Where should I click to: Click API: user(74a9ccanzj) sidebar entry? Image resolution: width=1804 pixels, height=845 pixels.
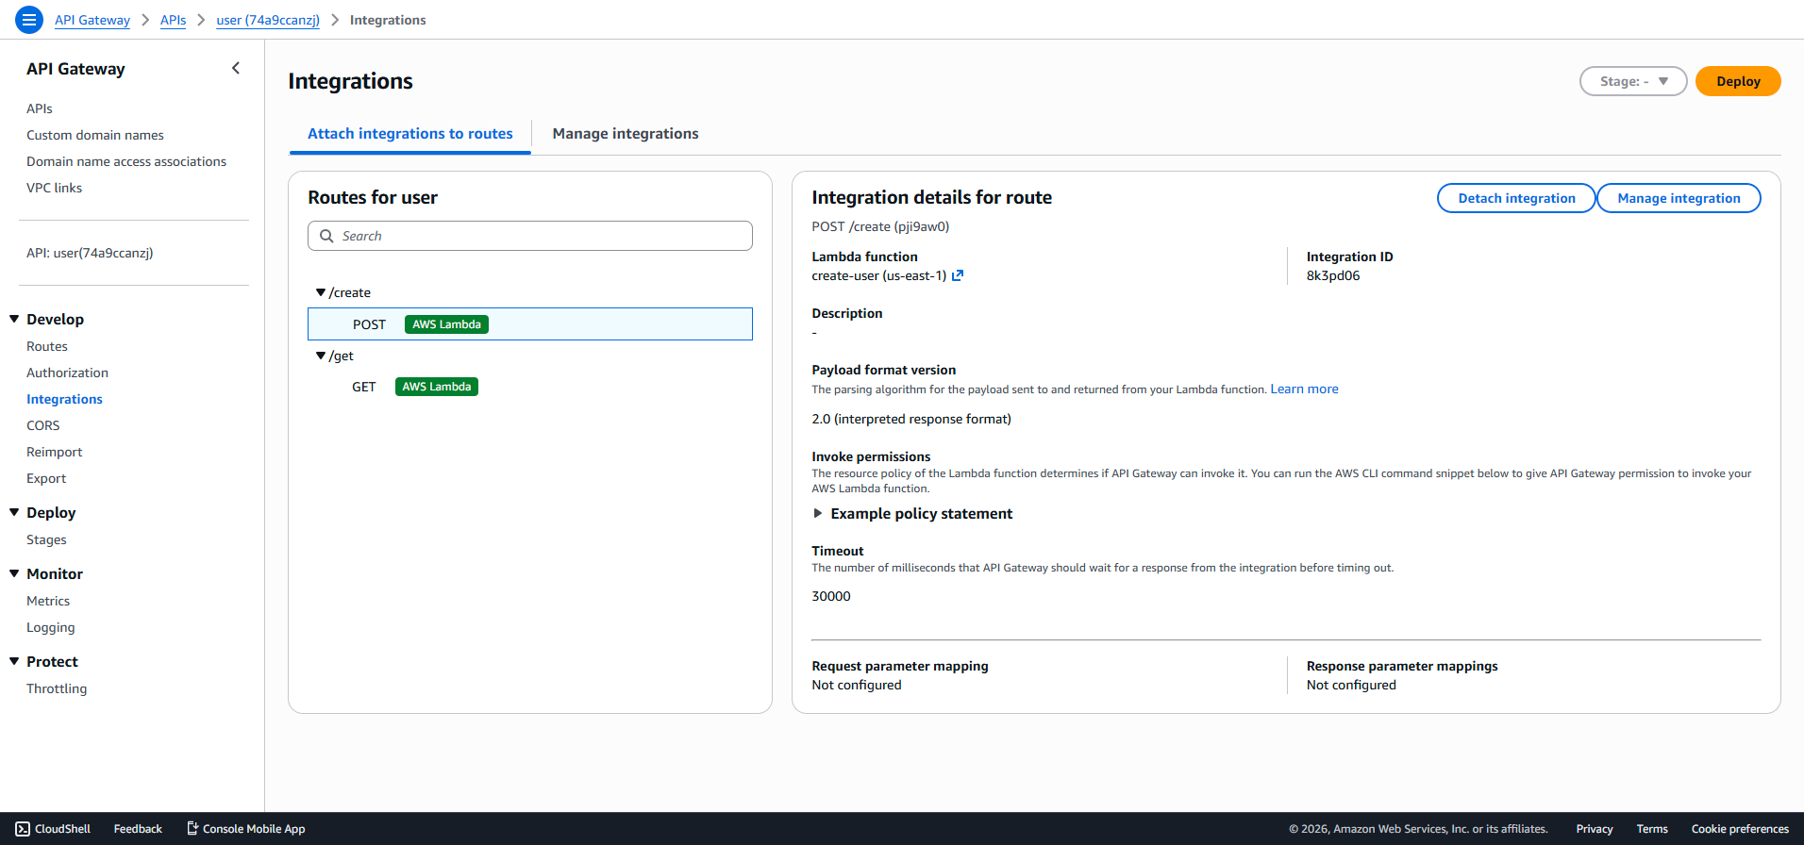click(x=90, y=253)
